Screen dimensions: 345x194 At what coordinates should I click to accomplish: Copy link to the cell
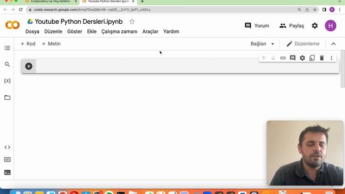[x=282, y=58]
